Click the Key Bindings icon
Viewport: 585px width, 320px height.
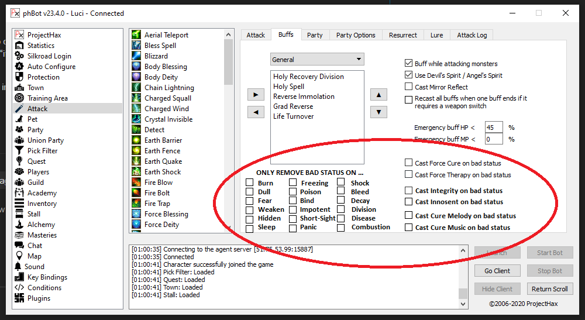point(19,277)
